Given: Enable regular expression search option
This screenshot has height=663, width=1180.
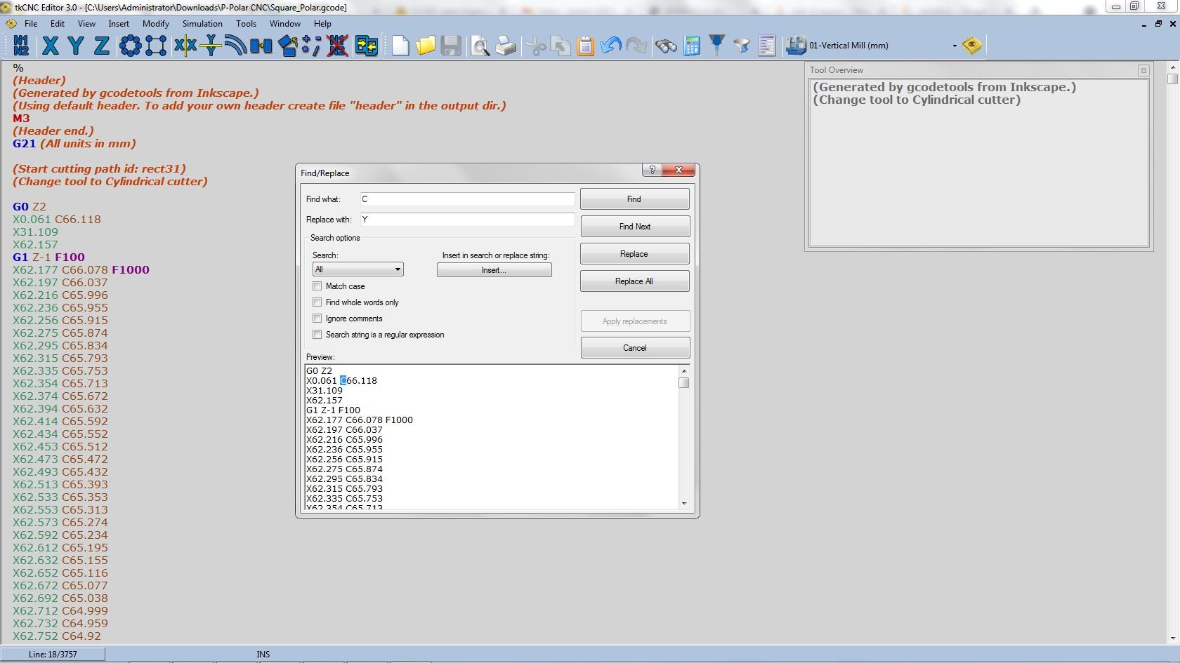Looking at the screenshot, I should tap(317, 335).
